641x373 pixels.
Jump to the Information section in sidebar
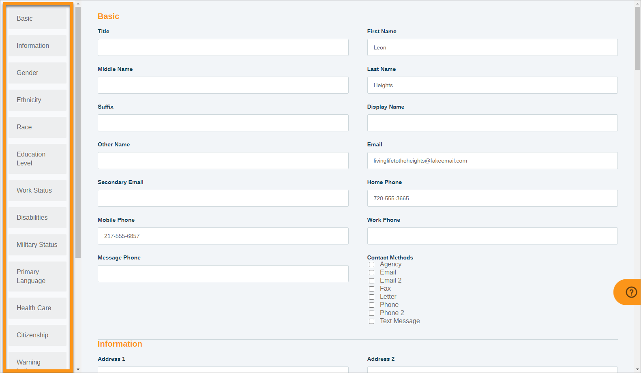(37, 46)
